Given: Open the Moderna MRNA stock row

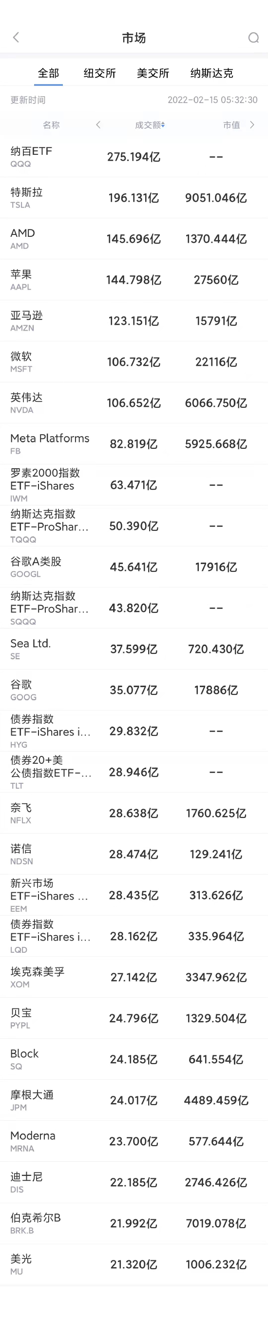Looking at the screenshot, I should coord(134,1142).
